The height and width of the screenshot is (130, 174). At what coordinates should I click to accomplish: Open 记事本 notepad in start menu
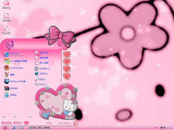pos(10,95)
